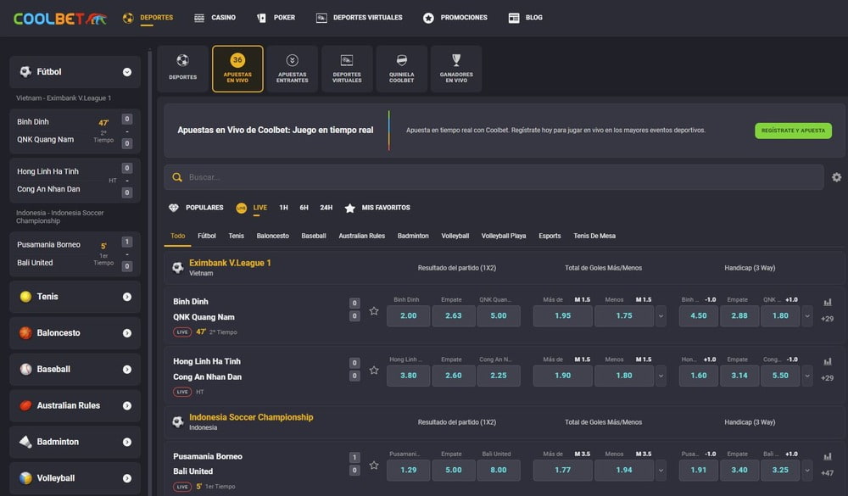Click the Eximbank V.League soccer ball icon

(177, 267)
